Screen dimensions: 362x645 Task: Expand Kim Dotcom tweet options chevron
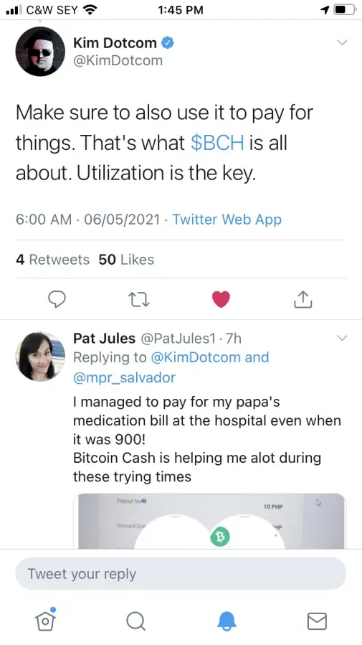[342, 42]
